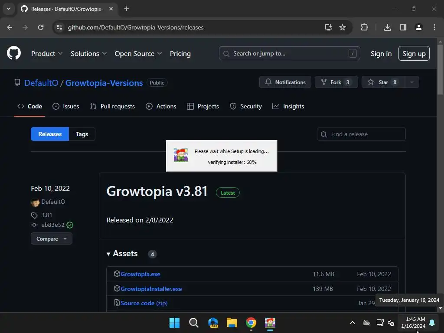Viewport: 444px width, 333px height.
Task: Click the Sign up button
Action: [414, 53]
